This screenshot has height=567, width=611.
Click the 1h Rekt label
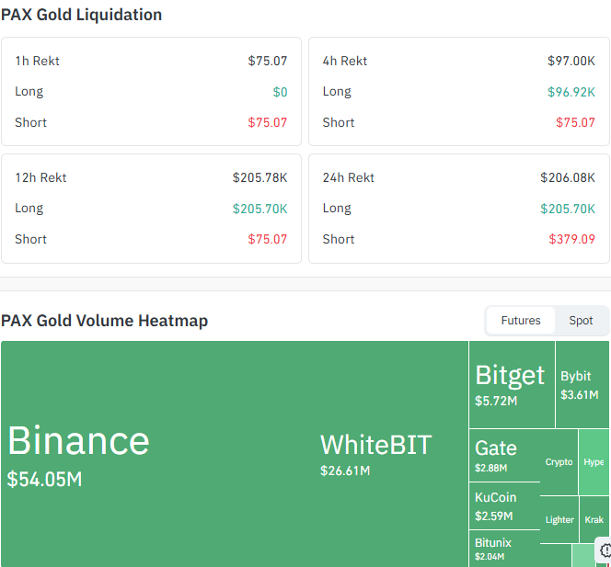37,61
